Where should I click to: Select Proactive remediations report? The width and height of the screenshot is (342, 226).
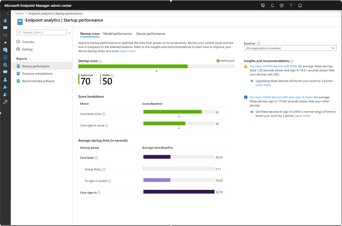point(41,74)
